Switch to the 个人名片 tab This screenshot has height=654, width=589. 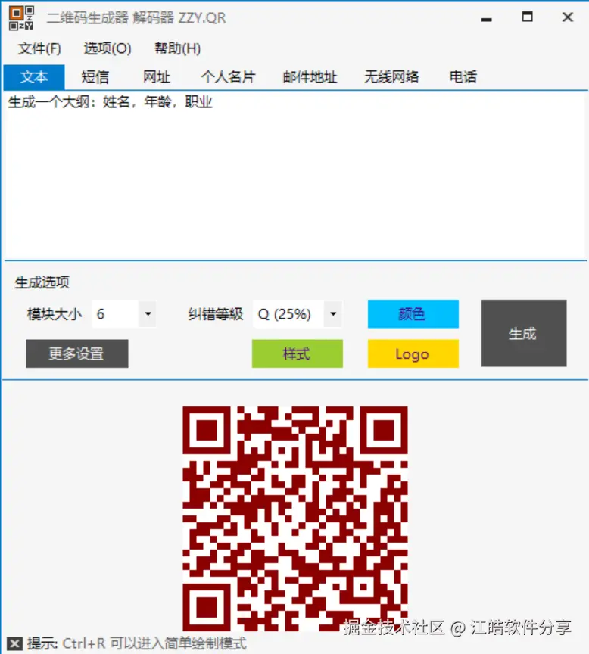[x=228, y=77]
